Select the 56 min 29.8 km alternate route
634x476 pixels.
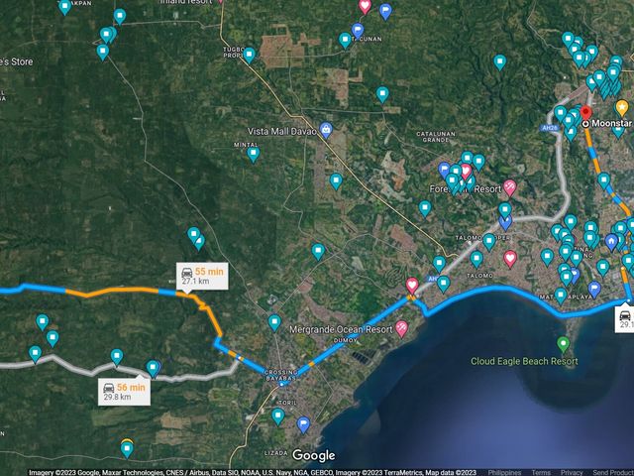click(x=124, y=392)
